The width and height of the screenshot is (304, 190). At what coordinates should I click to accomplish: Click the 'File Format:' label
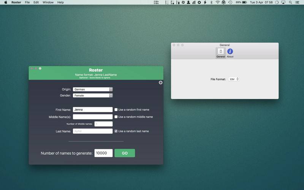(x=218, y=79)
